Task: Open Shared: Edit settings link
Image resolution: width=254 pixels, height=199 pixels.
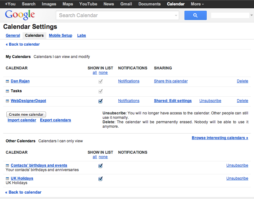Action: pyautogui.click(x=173, y=101)
